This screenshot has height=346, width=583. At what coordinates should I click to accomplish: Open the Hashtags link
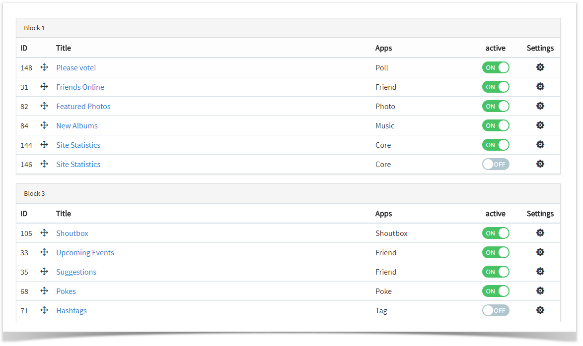[x=72, y=310]
